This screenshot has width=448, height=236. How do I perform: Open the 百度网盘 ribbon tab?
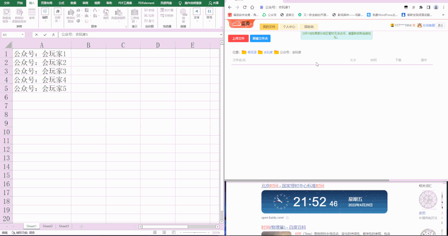point(166,3)
